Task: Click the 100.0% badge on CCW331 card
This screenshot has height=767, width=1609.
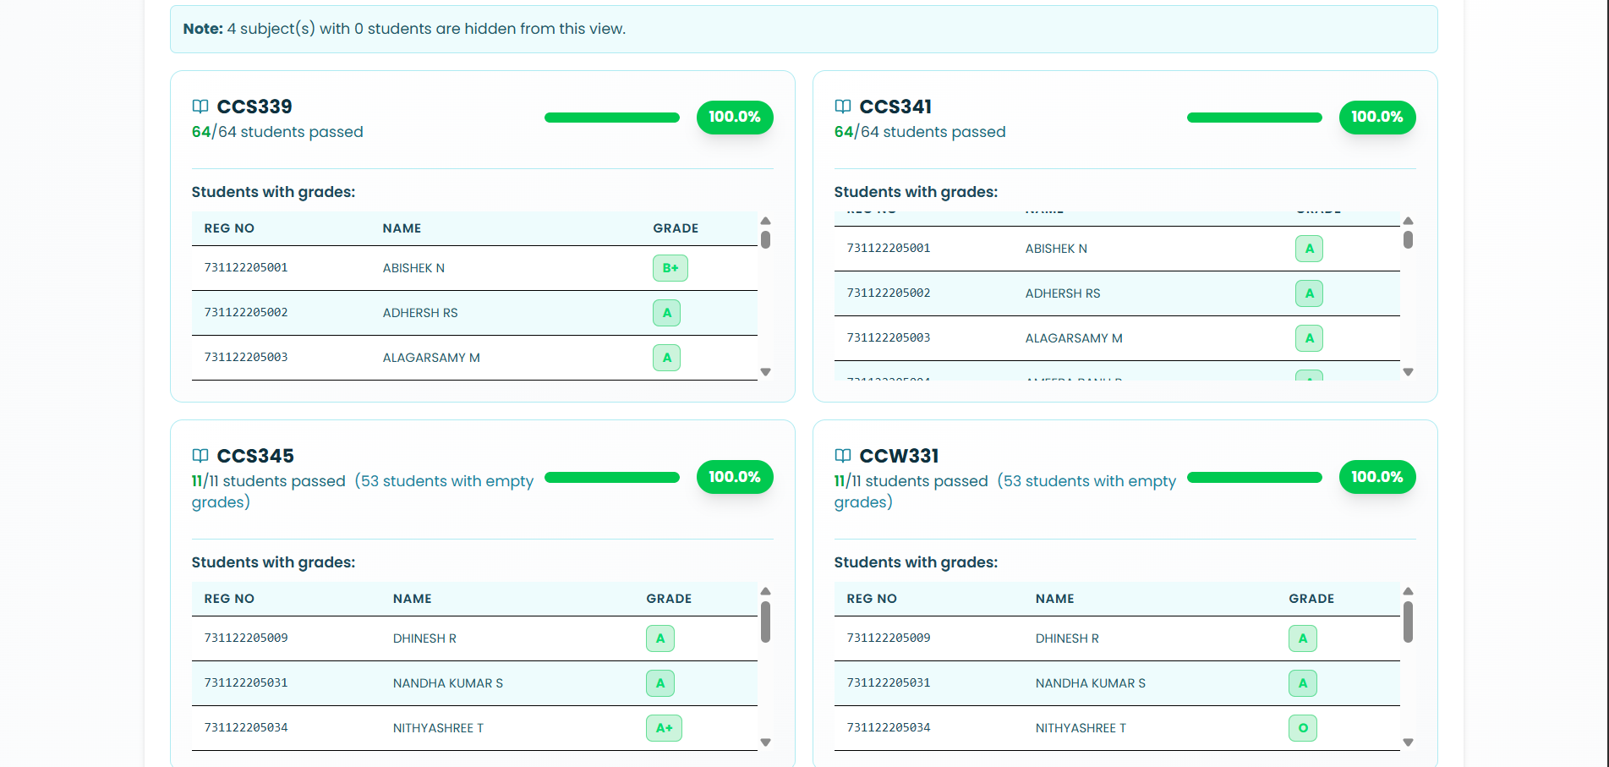Action: [x=1377, y=477]
